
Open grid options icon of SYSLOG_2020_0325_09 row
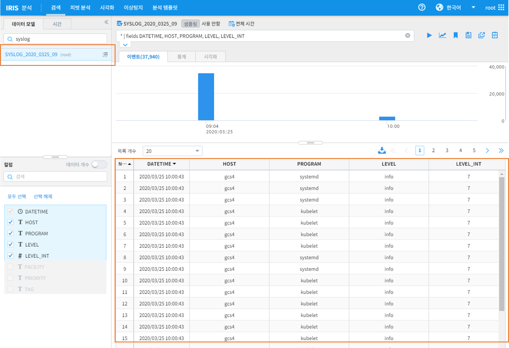click(105, 54)
